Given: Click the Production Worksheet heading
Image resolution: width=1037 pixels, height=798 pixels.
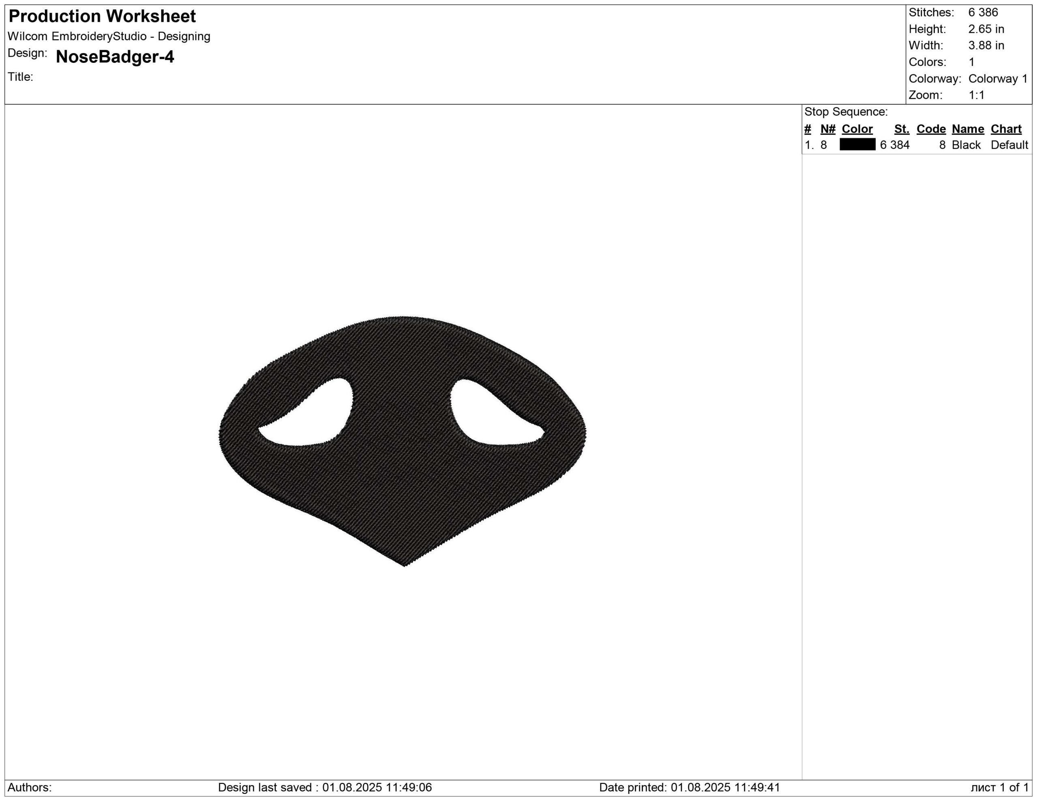Looking at the screenshot, I should point(102,17).
